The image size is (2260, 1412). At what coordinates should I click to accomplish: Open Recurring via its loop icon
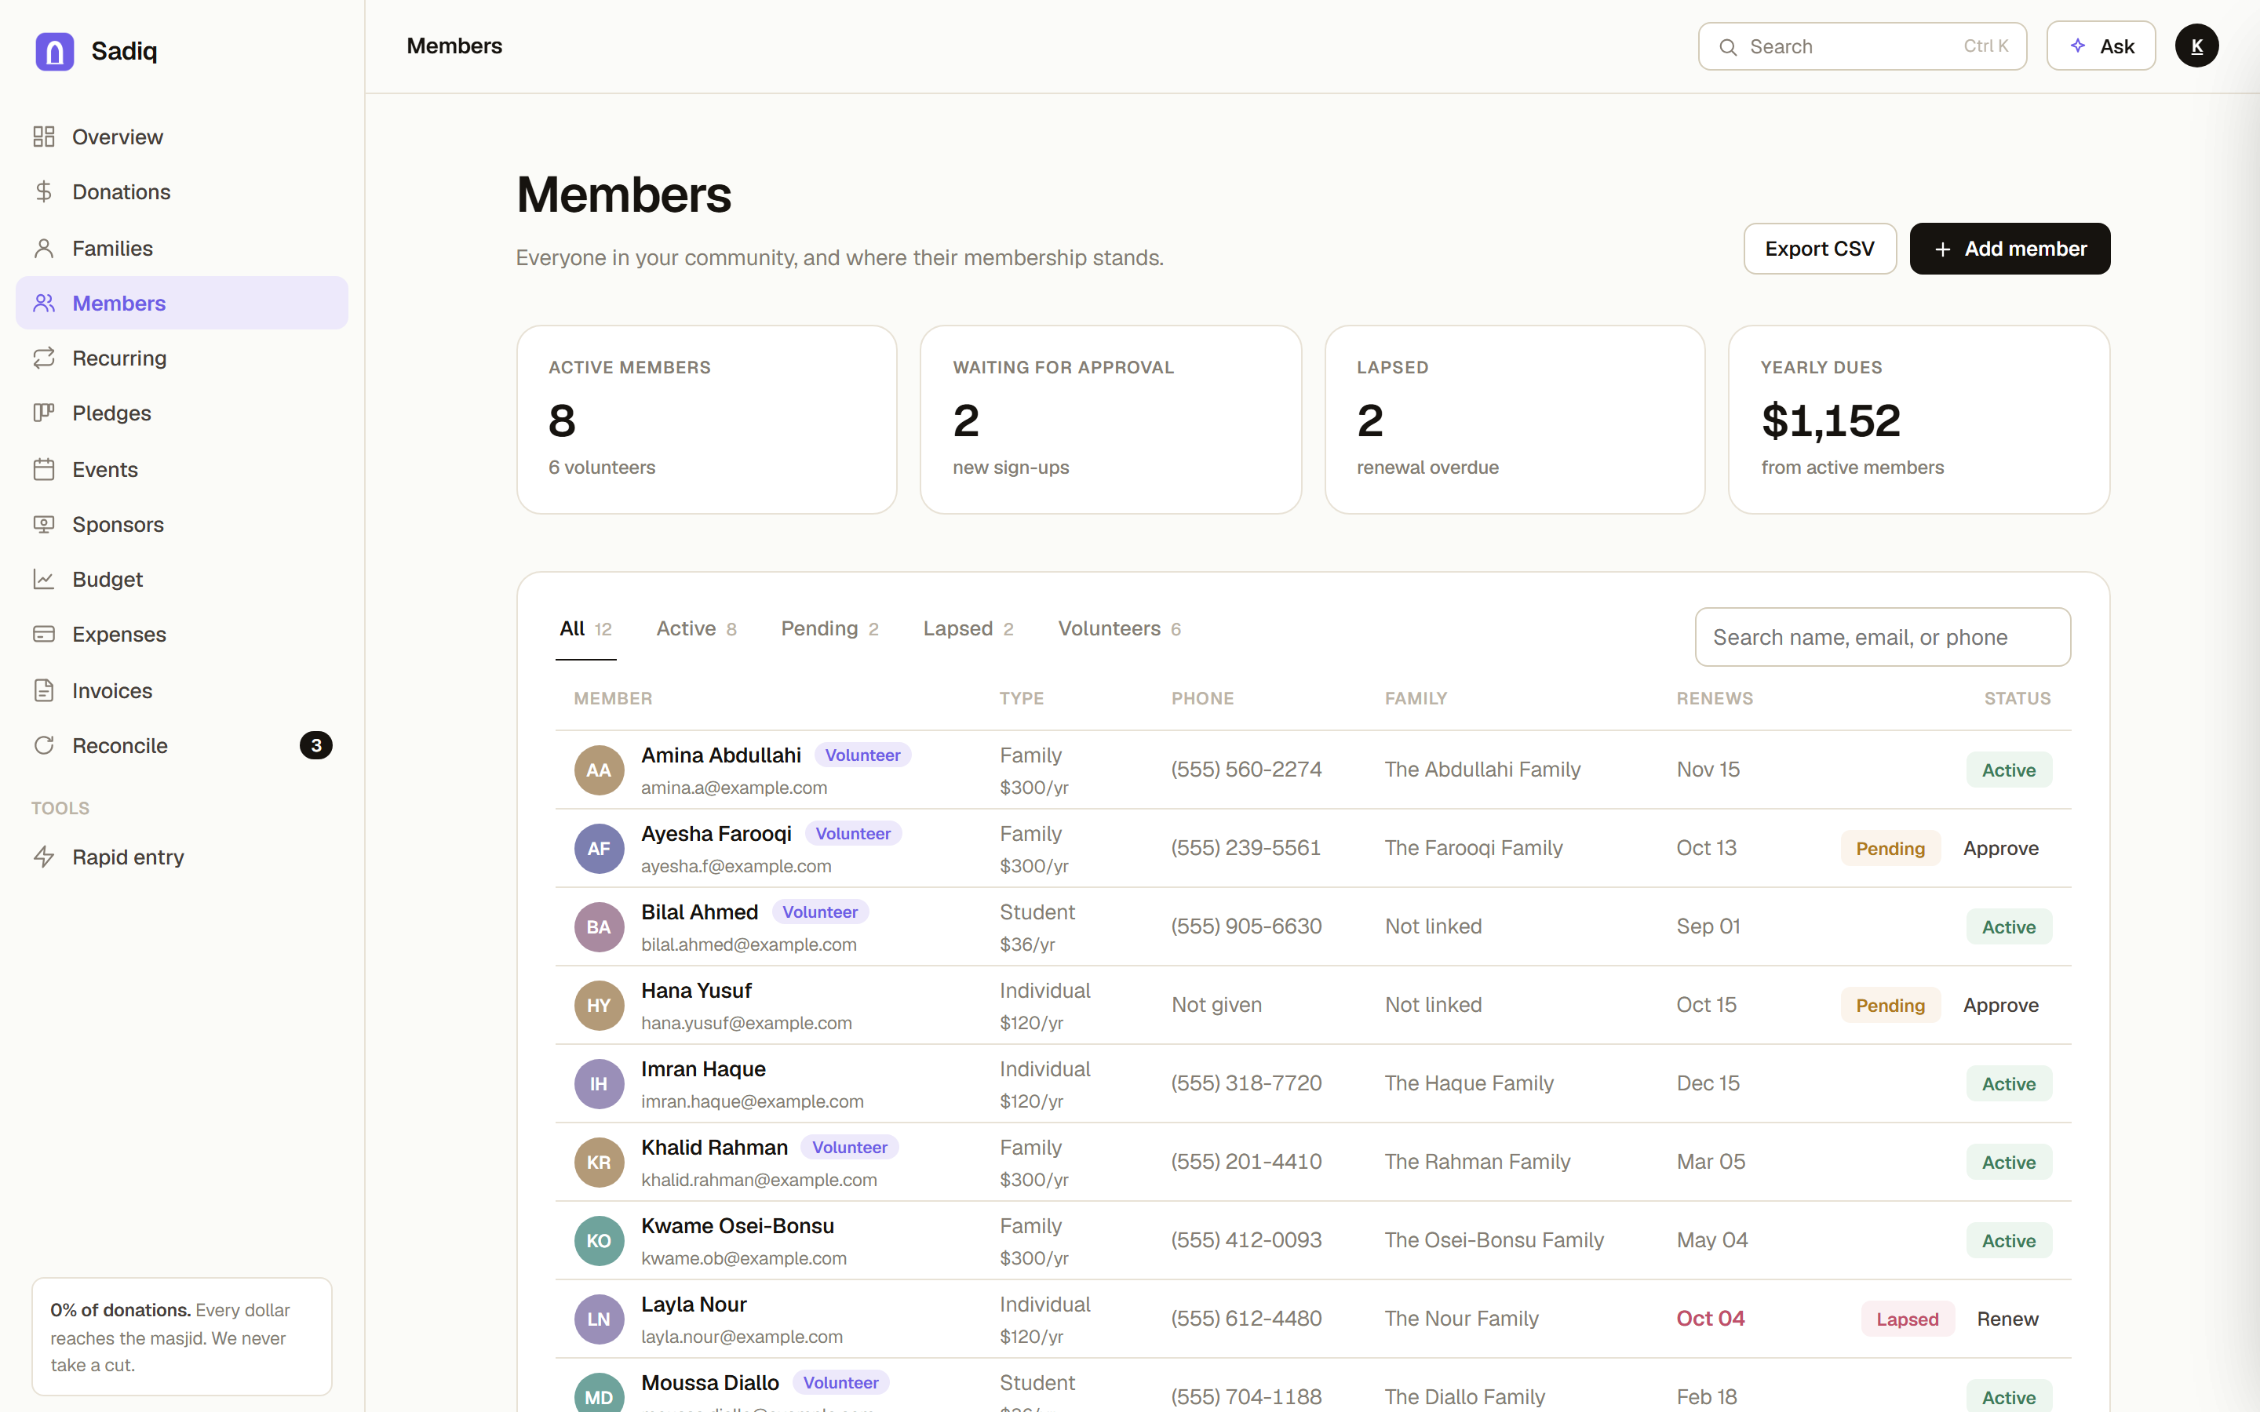click(x=44, y=358)
